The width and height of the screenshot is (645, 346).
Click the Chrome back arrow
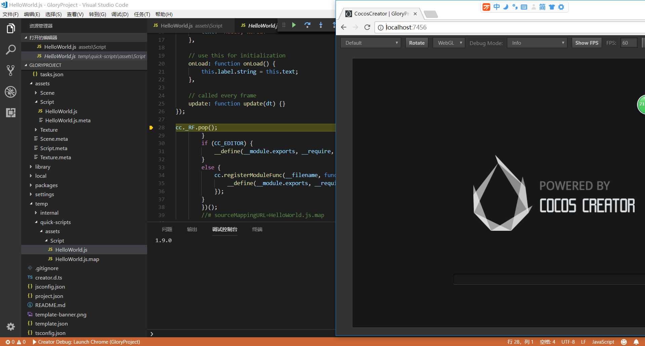pyautogui.click(x=343, y=27)
